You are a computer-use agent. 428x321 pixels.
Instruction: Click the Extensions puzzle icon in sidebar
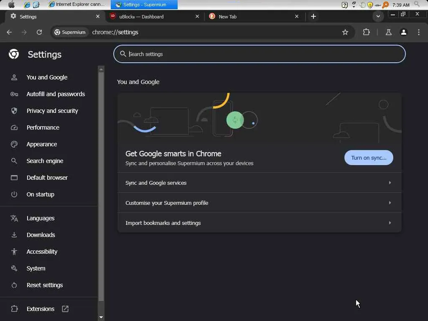[x=14, y=309]
